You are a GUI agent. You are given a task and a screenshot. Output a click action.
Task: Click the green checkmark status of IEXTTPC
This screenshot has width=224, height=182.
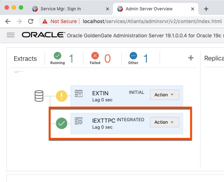click(x=62, y=123)
